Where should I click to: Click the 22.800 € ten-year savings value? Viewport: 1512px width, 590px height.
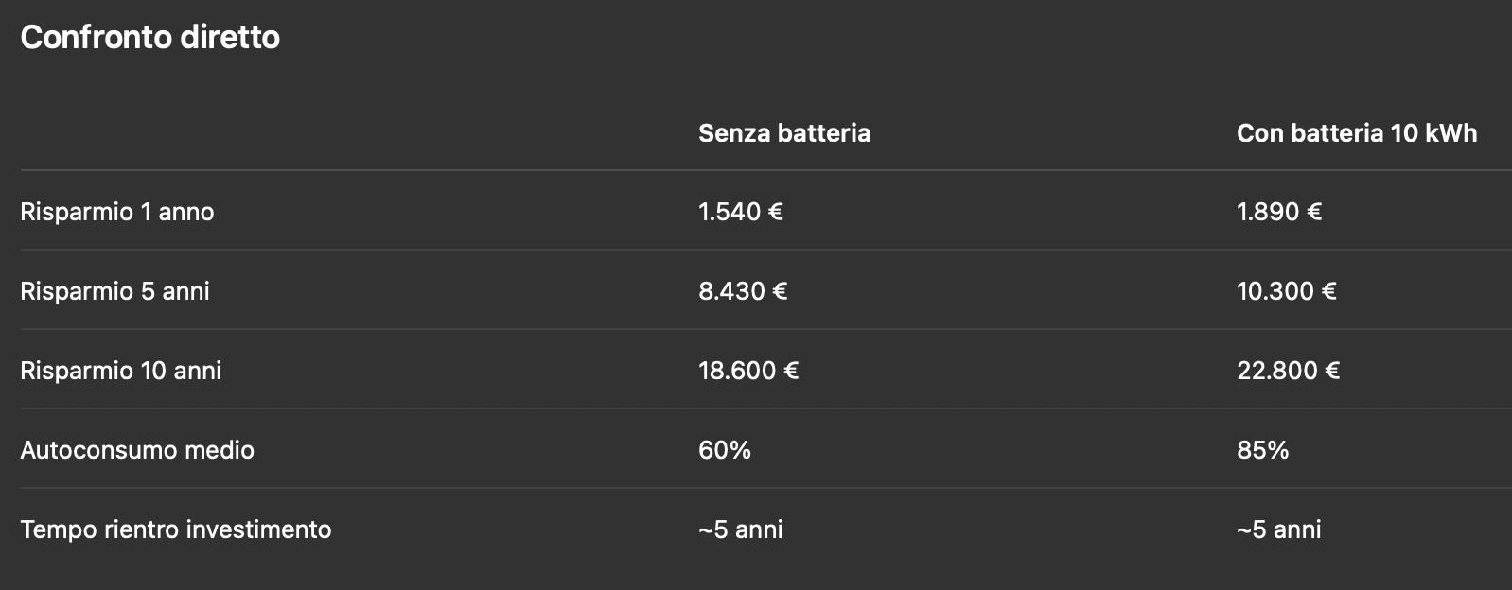1288,371
